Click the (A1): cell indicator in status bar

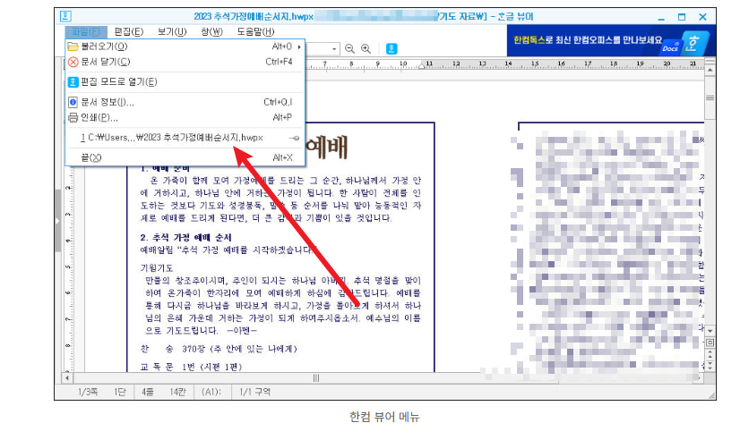point(211,392)
